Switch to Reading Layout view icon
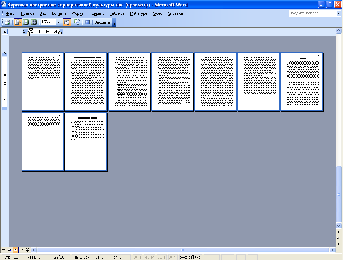Image resolution: width=343 pixels, height=260 pixels. click(27, 250)
